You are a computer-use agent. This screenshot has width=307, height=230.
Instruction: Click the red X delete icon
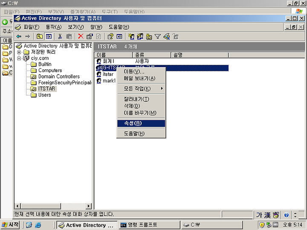click(x=81, y=36)
